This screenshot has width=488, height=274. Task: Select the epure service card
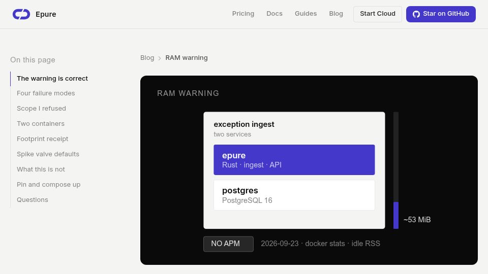pyautogui.click(x=294, y=160)
